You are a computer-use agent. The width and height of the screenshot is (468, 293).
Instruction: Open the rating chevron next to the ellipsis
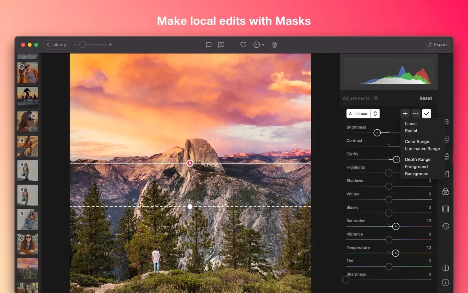263,44
